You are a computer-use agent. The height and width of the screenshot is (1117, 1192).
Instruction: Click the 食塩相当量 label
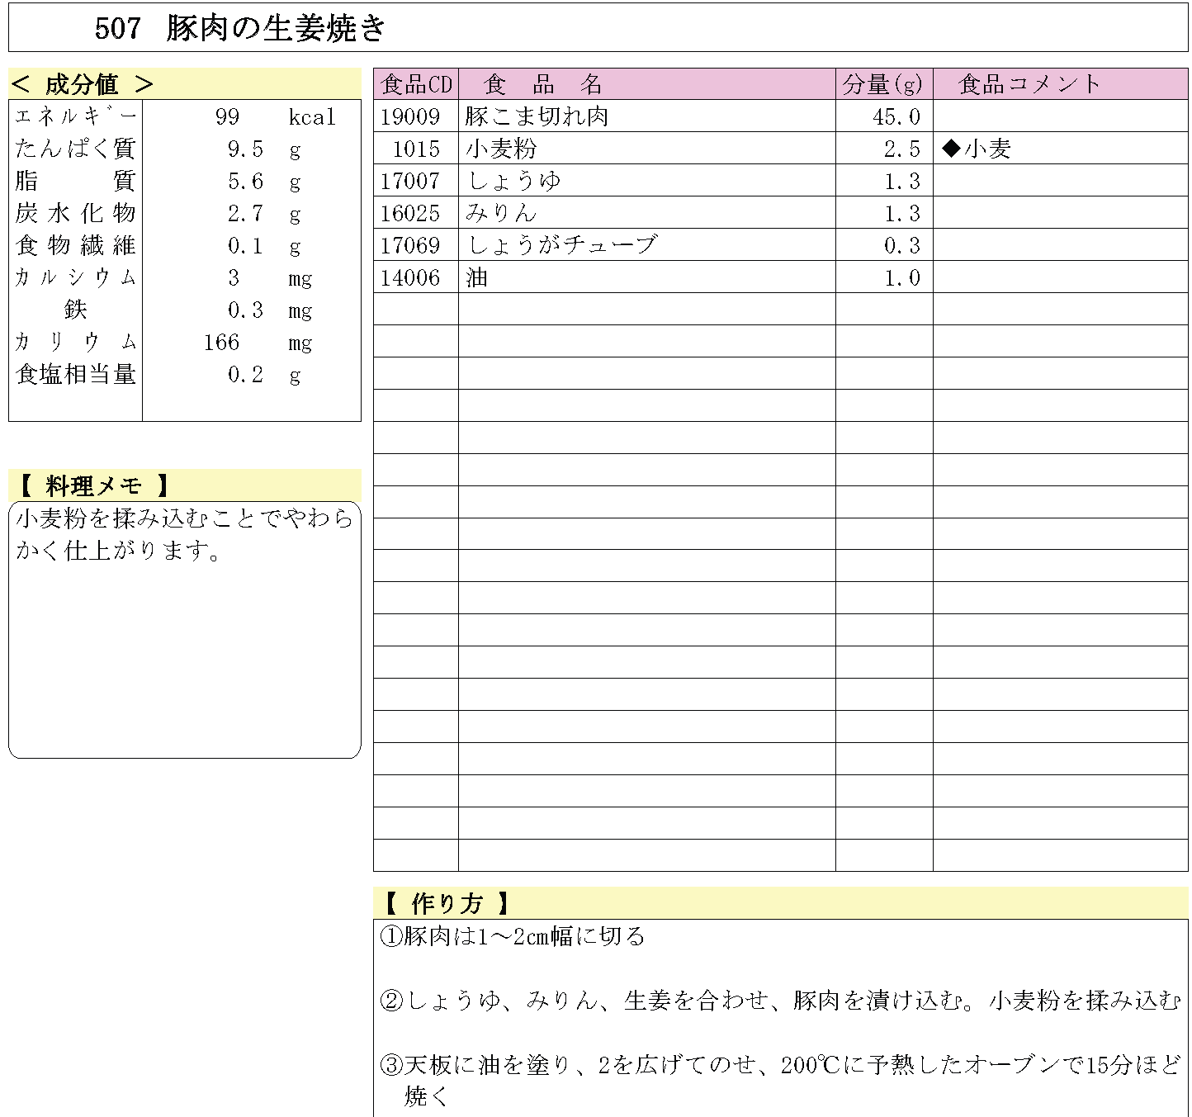click(75, 375)
